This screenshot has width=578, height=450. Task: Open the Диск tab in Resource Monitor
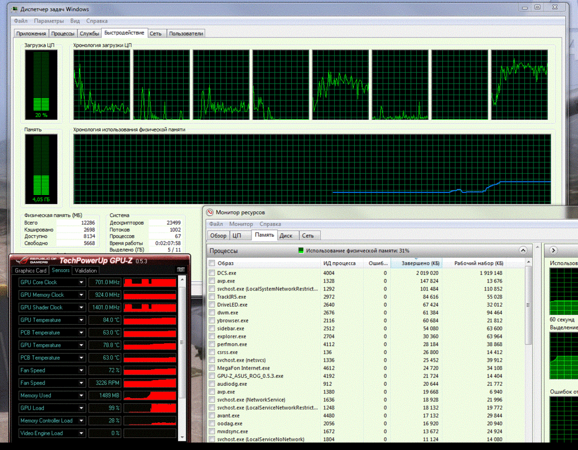pyautogui.click(x=286, y=236)
